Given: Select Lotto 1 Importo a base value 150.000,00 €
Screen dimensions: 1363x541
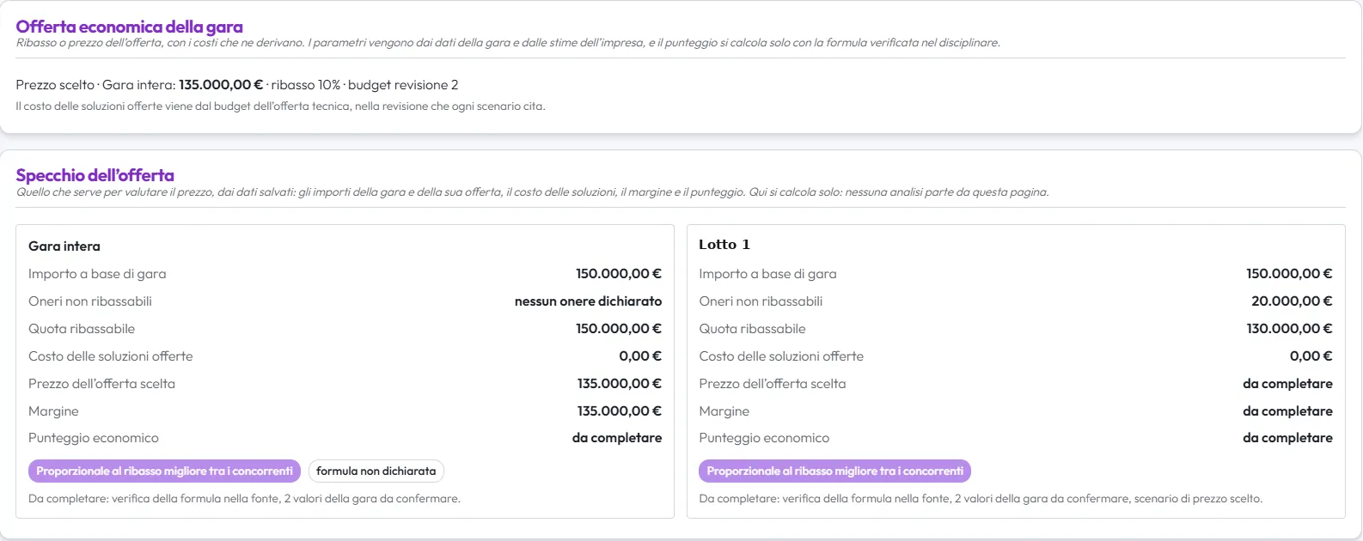Looking at the screenshot, I should click(1289, 274).
